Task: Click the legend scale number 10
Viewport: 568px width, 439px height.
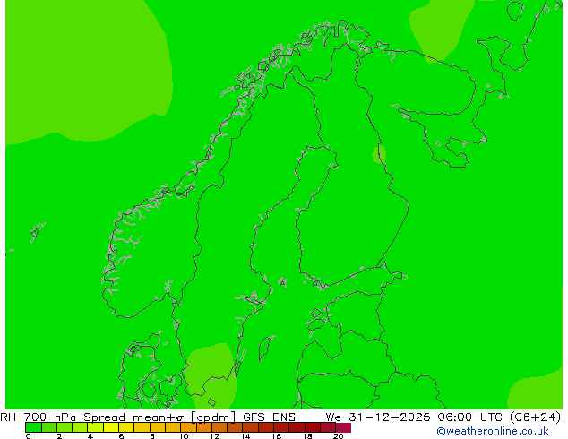Action: 184,436
